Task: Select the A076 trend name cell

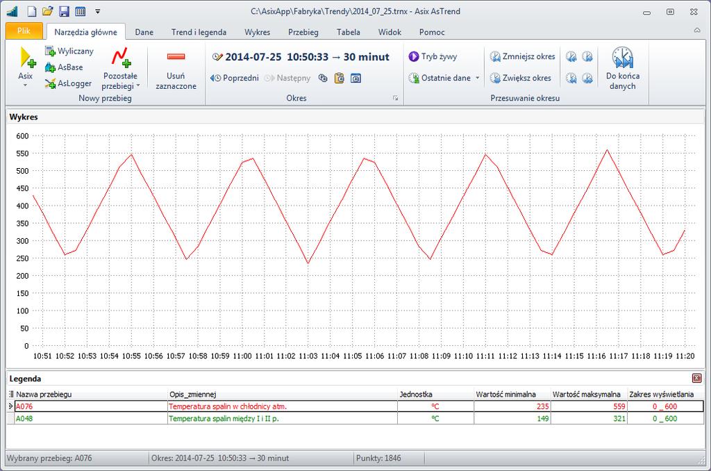Action: coord(91,406)
